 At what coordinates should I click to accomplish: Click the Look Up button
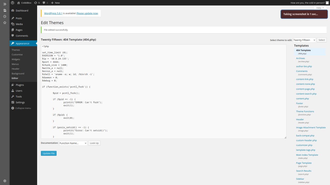point(94,143)
